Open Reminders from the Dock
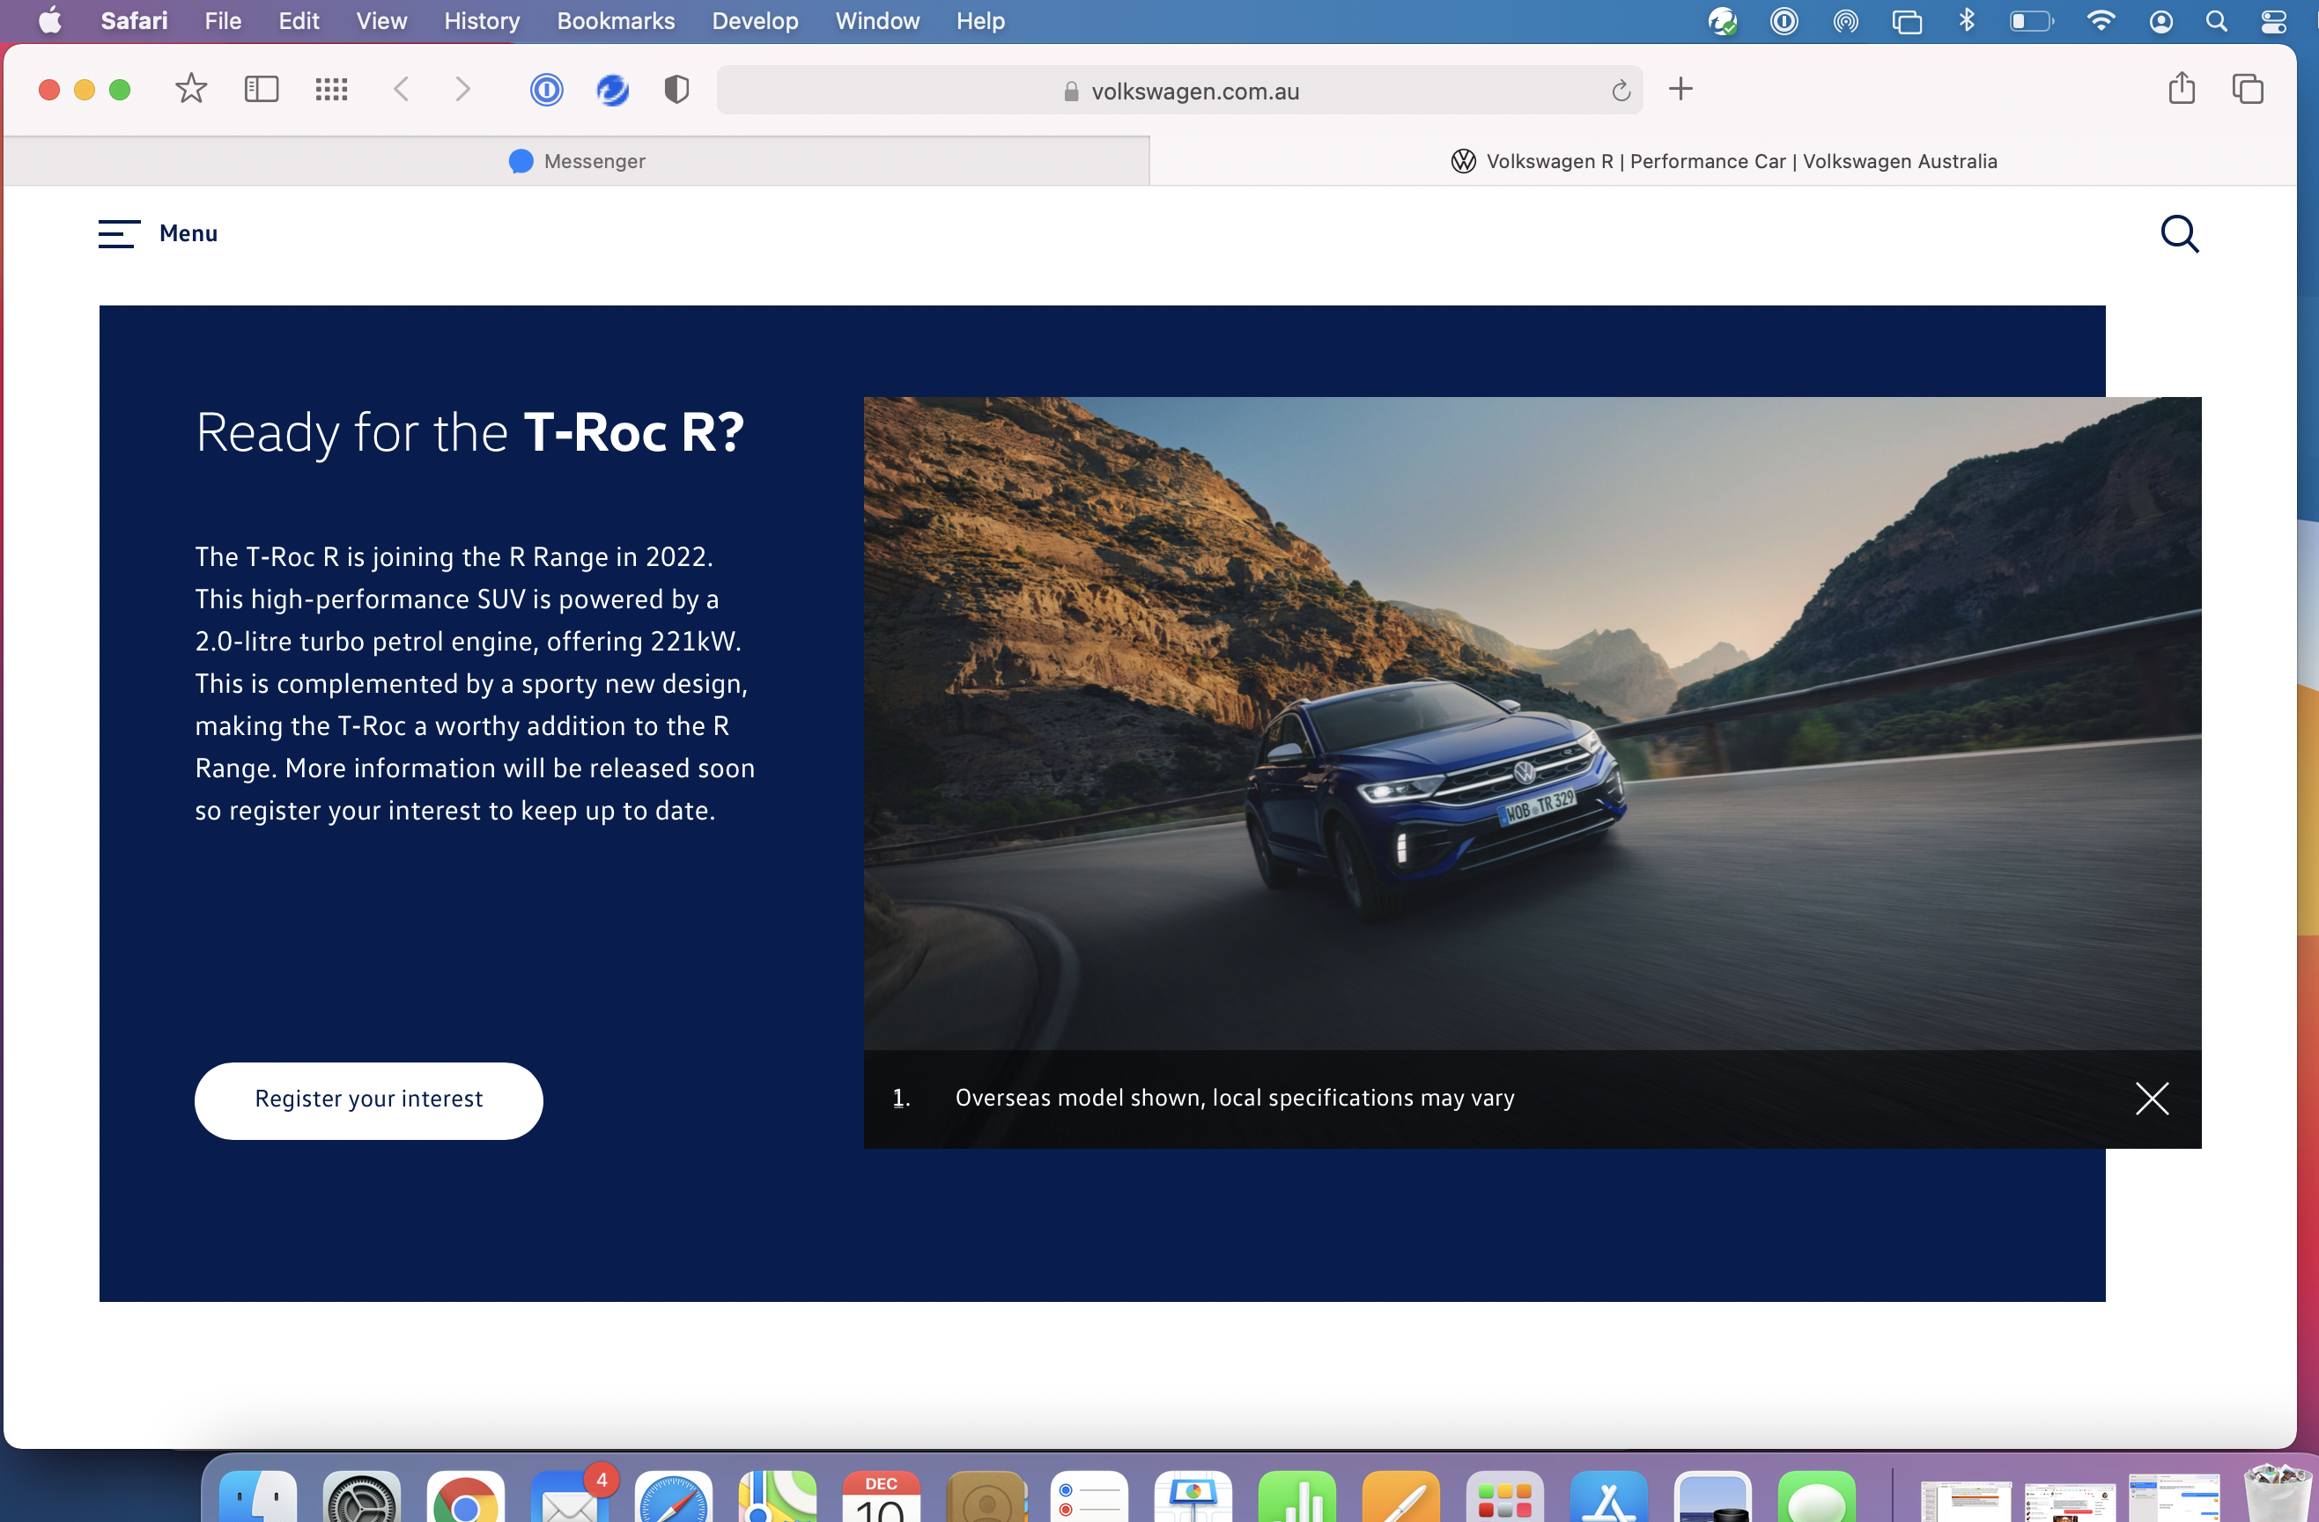Viewport: 2319px width, 1522px height. coord(1089,1496)
